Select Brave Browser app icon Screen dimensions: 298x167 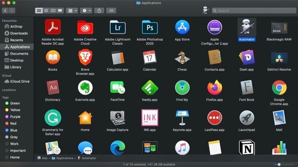coord(85,57)
